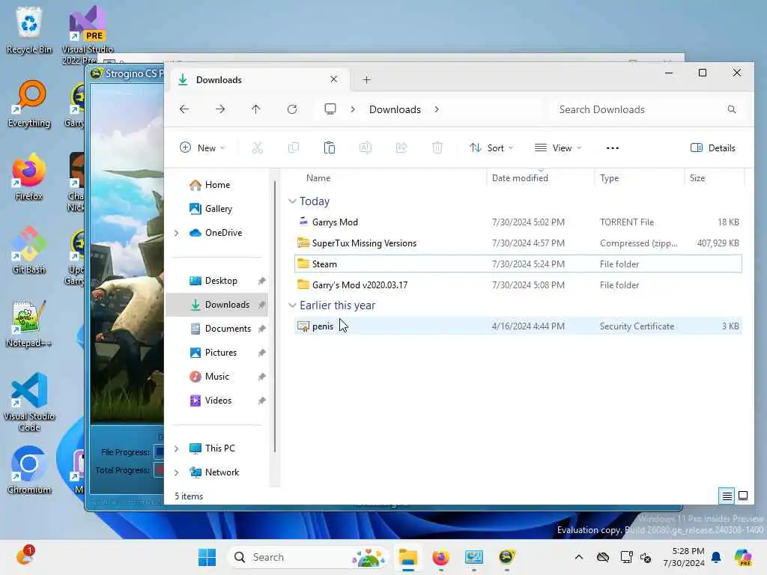This screenshot has width=767, height=575.
Task: Click the Rename icon in toolbar
Action: click(x=366, y=147)
